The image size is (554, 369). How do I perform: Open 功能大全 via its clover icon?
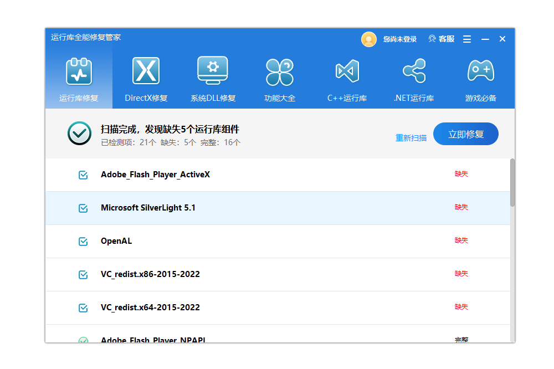279,70
